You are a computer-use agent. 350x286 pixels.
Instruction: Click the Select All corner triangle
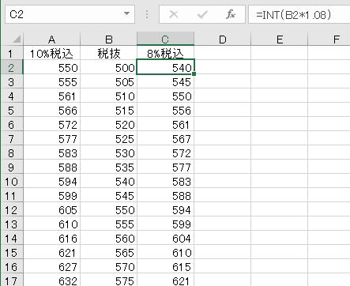[17, 40]
